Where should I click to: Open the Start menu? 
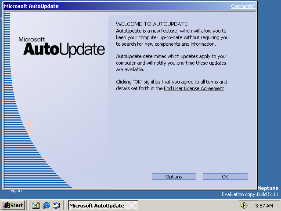pyautogui.click(x=13, y=205)
